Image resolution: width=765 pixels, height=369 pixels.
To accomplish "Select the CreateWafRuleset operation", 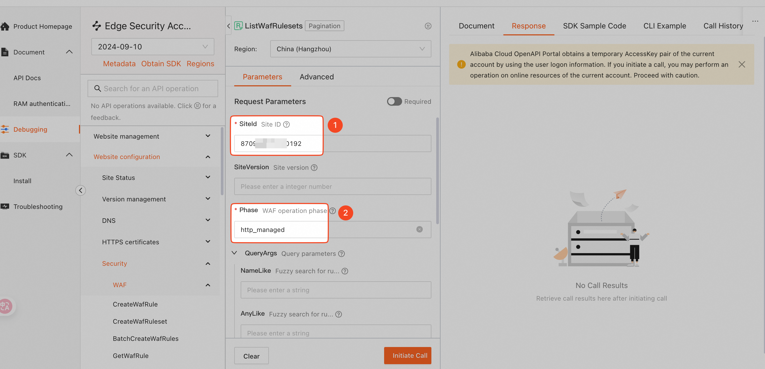I will click(x=140, y=322).
